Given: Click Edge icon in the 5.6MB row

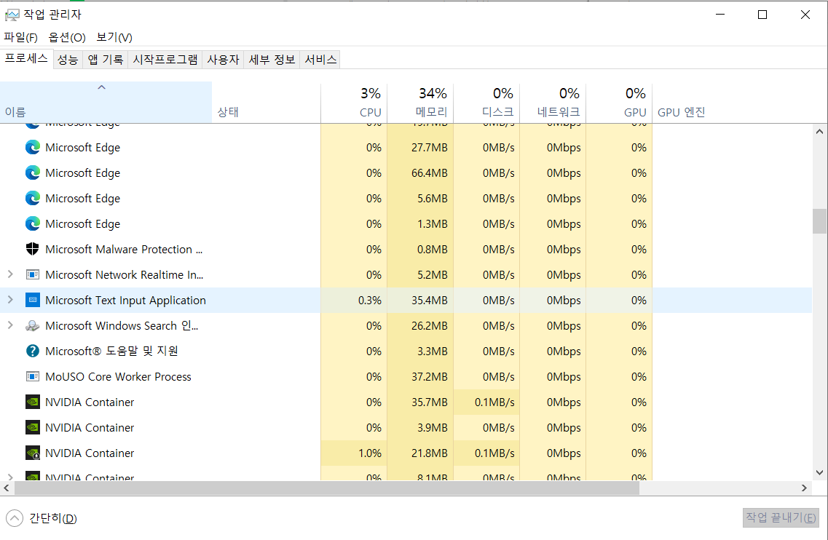Looking at the screenshot, I should pyautogui.click(x=33, y=198).
